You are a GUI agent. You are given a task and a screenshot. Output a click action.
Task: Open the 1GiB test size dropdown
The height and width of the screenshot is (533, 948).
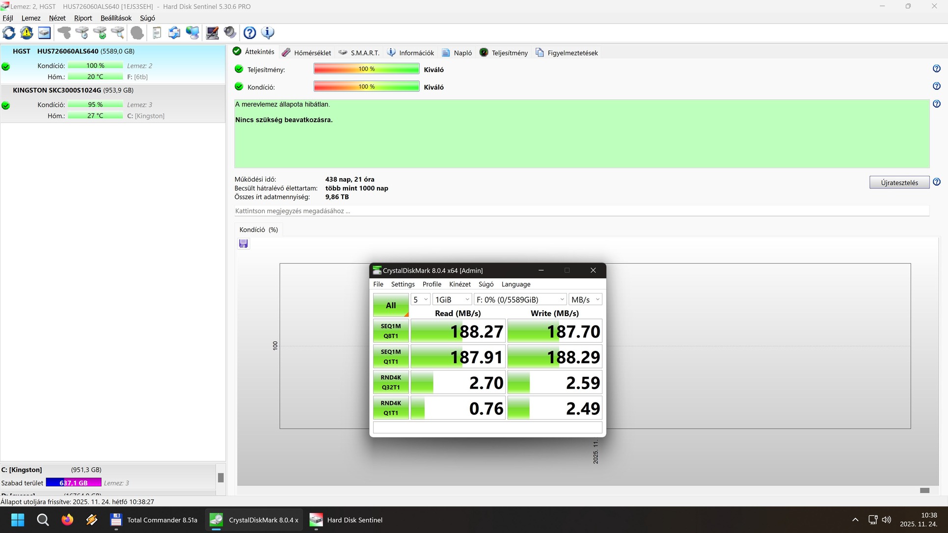pos(452,299)
